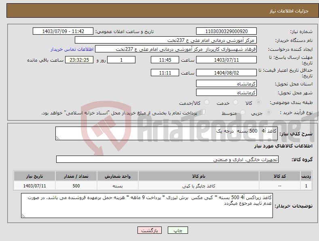Click the کد کالا column header
This screenshot has height=241, width=319.
click(280, 176)
